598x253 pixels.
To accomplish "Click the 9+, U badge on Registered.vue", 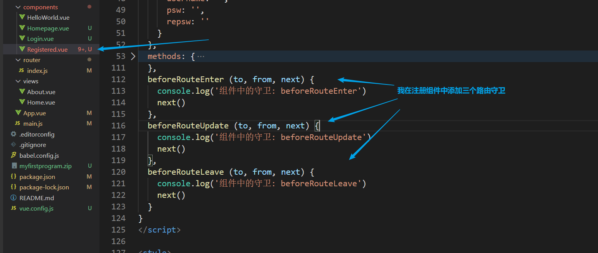I will tap(85, 49).
